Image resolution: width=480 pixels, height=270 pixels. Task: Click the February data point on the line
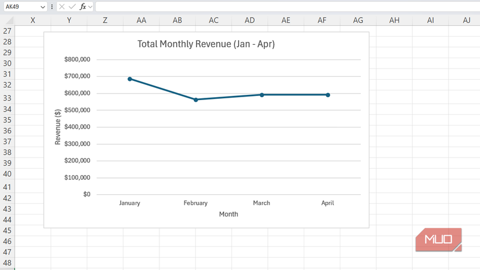pyautogui.click(x=195, y=100)
